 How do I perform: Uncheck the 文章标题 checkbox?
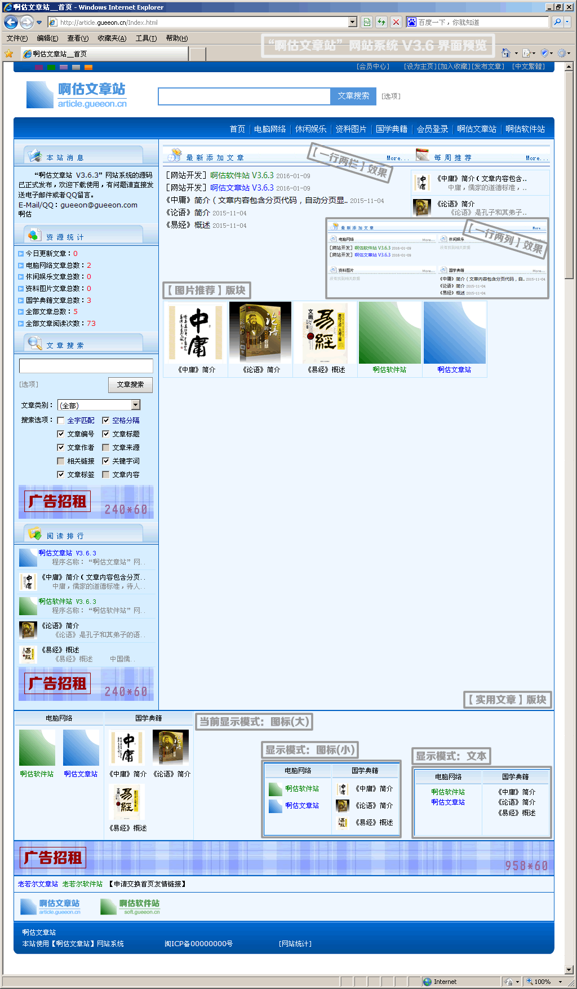pos(106,434)
